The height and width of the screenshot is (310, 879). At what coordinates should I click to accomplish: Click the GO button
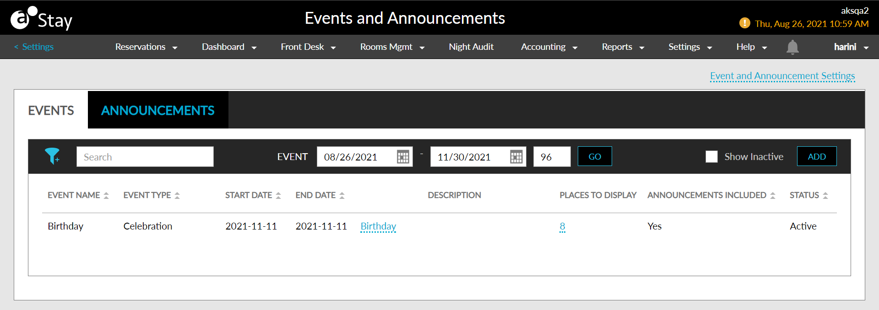coord(595,156)
